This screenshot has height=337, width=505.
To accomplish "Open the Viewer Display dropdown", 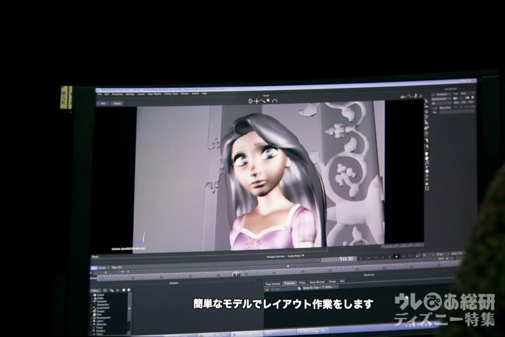I will [x=117, y=104].
